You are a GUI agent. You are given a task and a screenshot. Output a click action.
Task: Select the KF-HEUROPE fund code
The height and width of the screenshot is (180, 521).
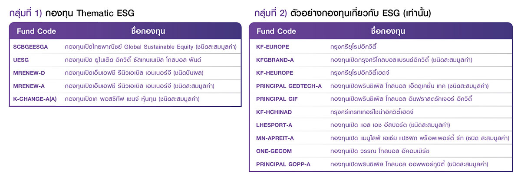click(x=274, y=73)
